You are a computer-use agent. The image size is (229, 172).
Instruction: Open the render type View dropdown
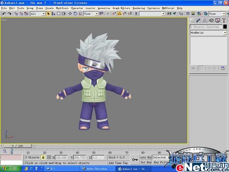tap(217, 14)
